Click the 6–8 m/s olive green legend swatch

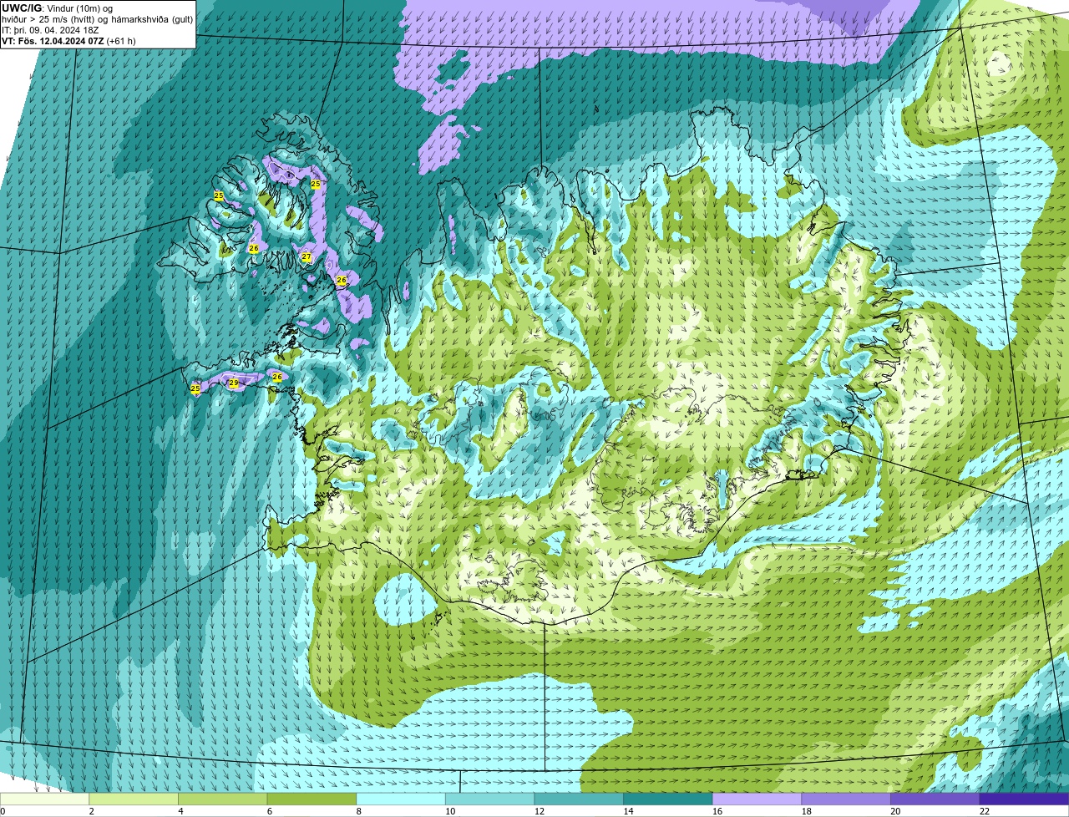tap(312, 799)
